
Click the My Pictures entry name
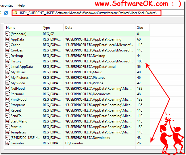pos(20,78)
